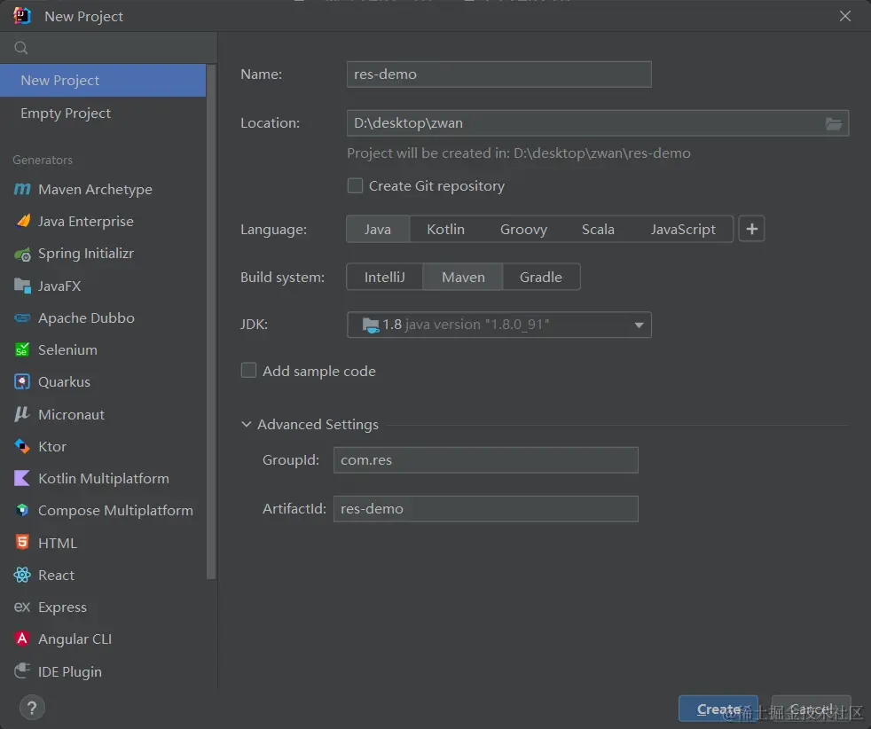Open the Spring Initializr generator

point(103,254)
